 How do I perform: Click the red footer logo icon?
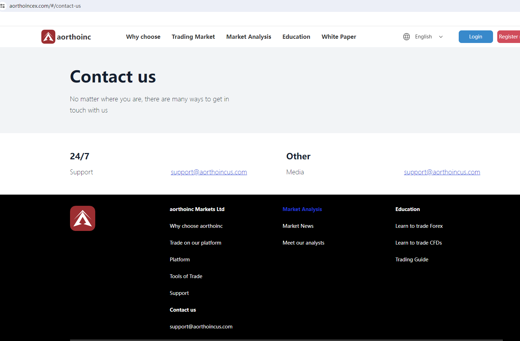[x=83, y=218]
